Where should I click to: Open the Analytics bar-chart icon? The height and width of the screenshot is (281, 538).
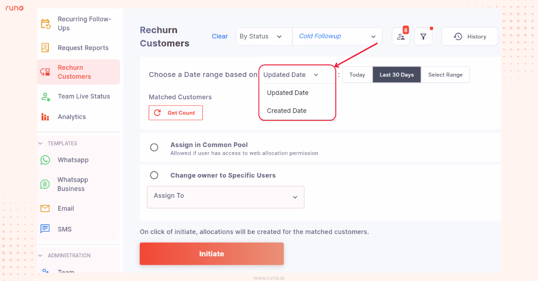[x=46, y=116]
